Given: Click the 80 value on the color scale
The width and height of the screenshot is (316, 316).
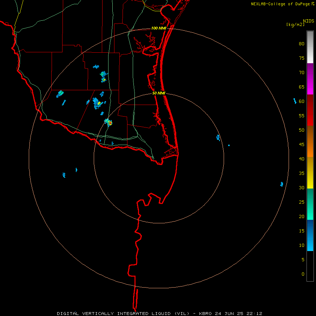Looking at the screenshot, I should (302, 44).
